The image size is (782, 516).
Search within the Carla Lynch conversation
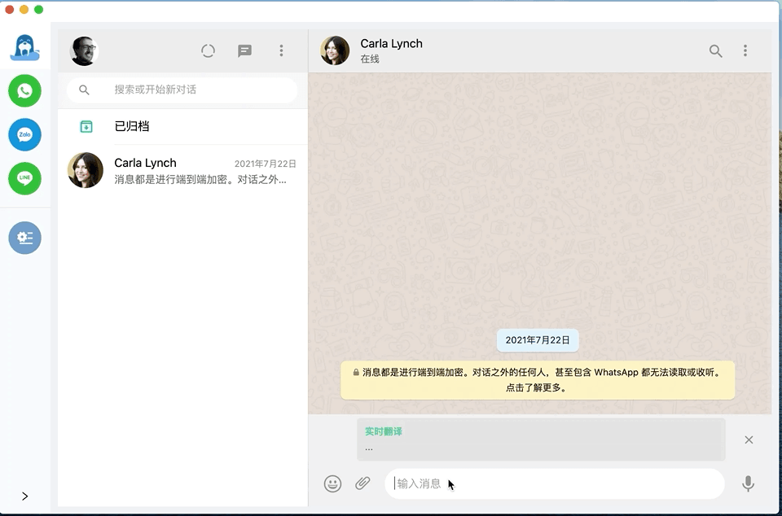click(x=715, y=50)
